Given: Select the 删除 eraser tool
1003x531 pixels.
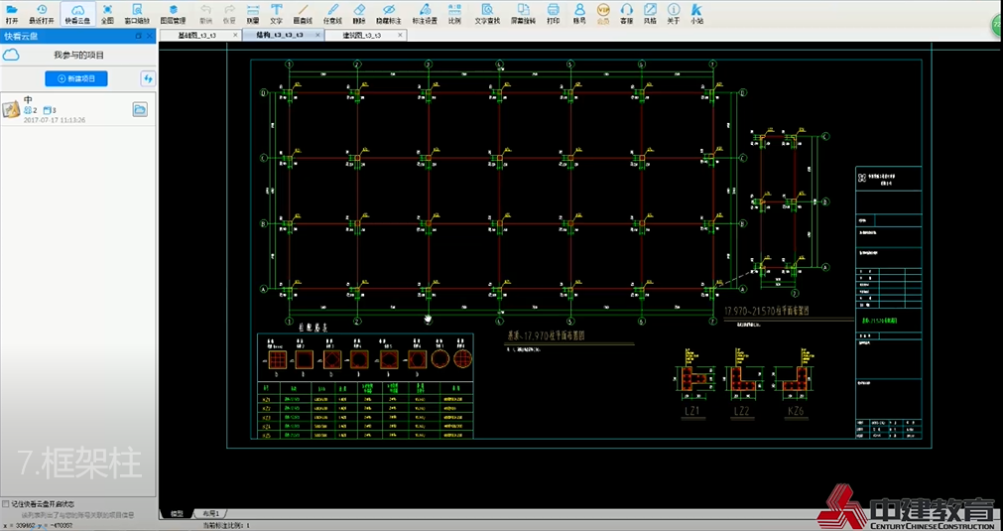Looking at the screenshot, I should (x=359, y=14).
